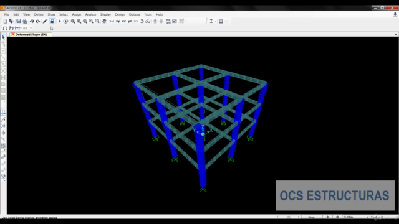Click Draw Frame/Cable line tool
Viewport: 399px width, 224px height.
pyautogui.click(x=3, y=57)
